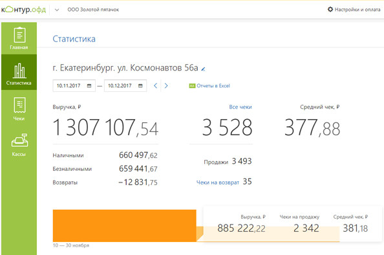Click tooltip average check 381,18
Image resolution: width=384 pixels, height=255 pixels.
click(355, 228)
